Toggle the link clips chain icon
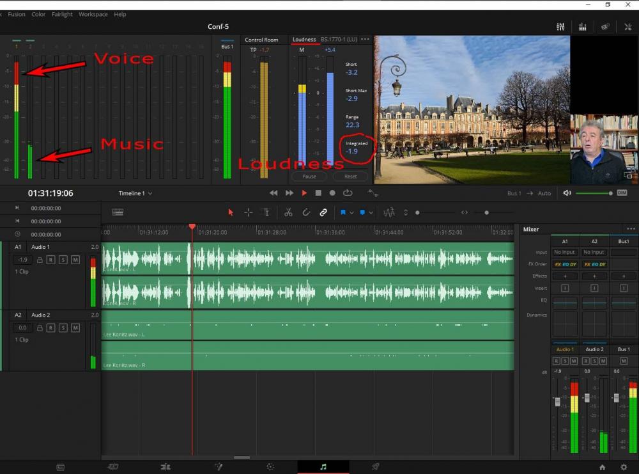The height and width of the screenshot is (474, 639). point(323,212)
